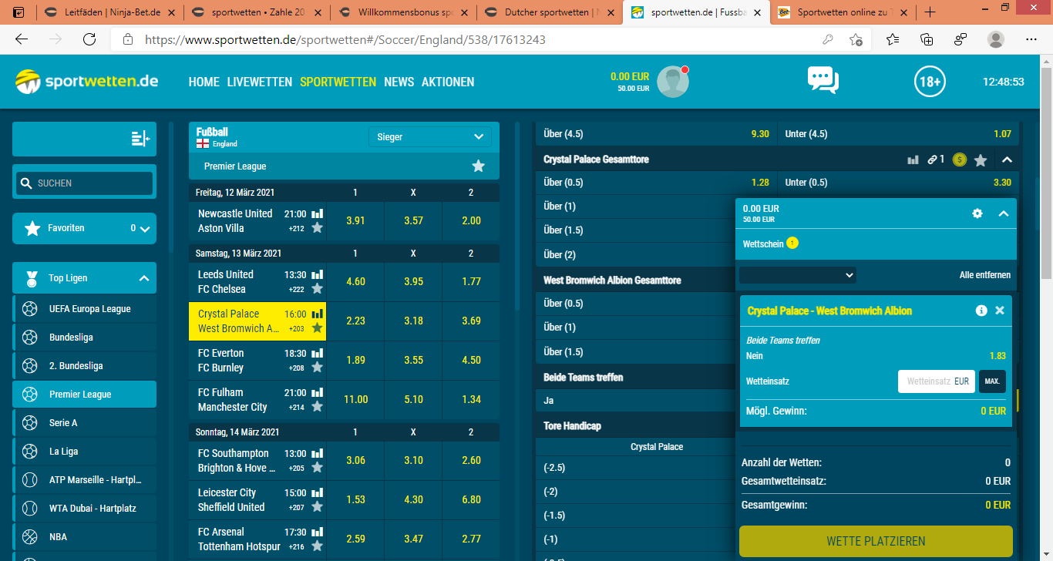Open the user account avatar
Image resolution: width=1053 pixels, height=561 pixels.
(x=673, y=82)
